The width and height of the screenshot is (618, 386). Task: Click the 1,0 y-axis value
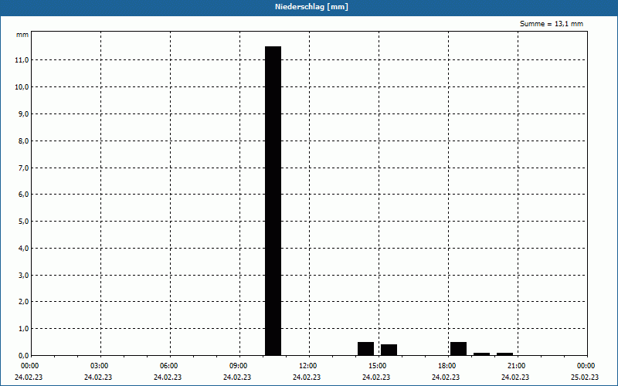23,329
